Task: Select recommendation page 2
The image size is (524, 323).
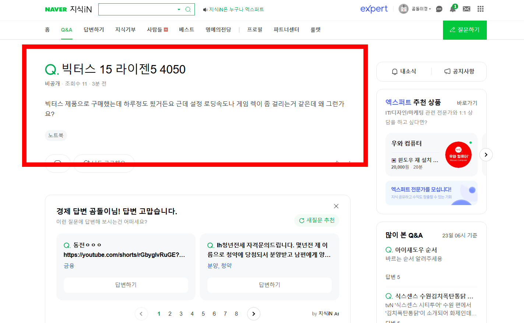Action: click(170, 314)
